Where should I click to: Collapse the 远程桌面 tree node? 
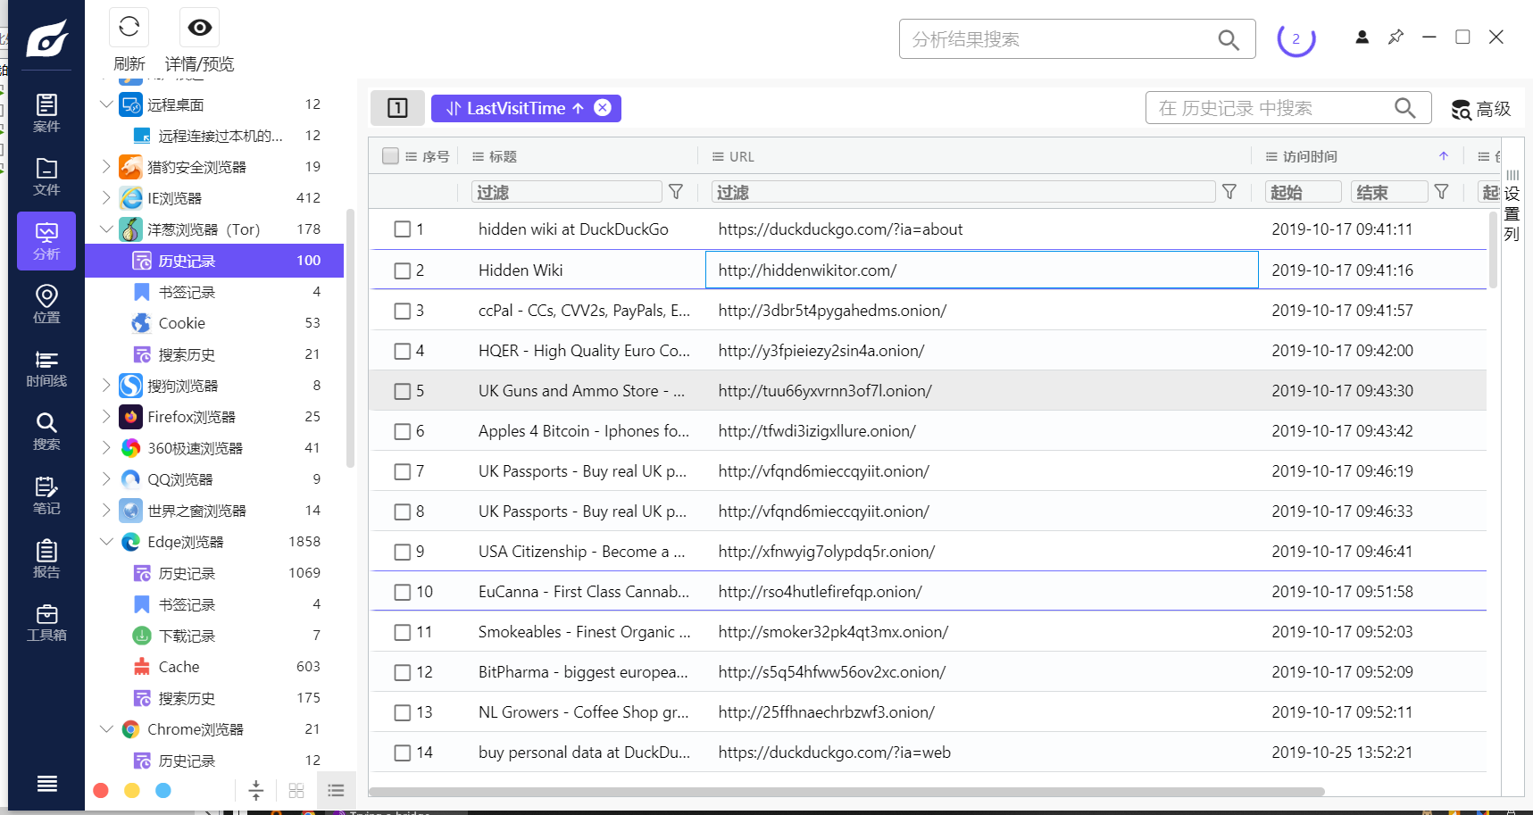[106, 104]
